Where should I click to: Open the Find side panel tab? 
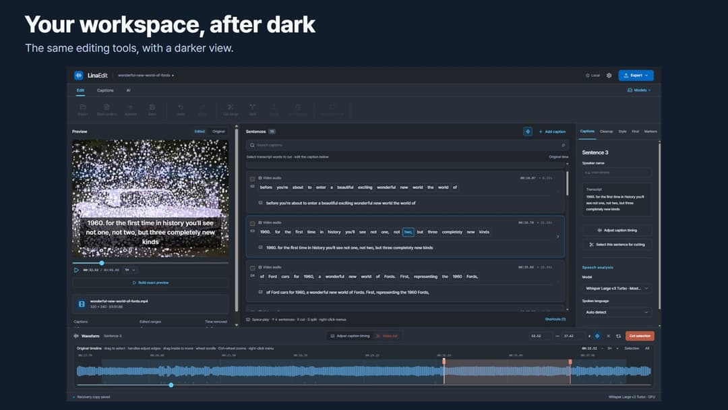click(x=635, y=131)
